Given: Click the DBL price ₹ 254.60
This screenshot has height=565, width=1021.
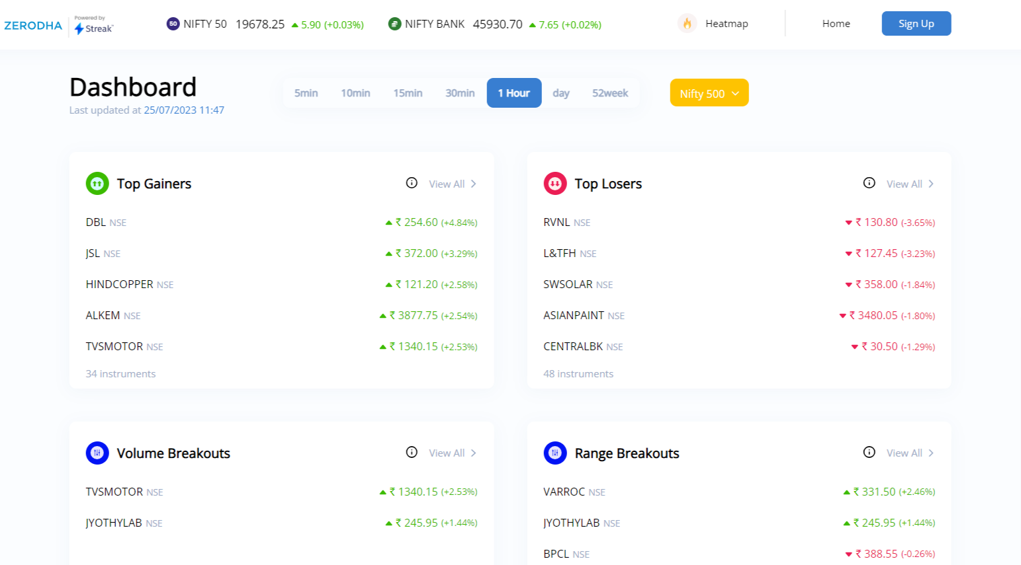Looking at the screenshot, I should click(416, 222).
